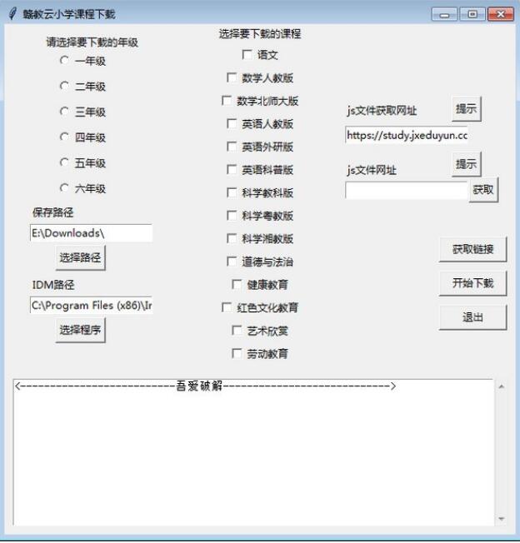The height and width of the screenshot is (543, 520).
Task: Enable the 劳动教育 checkbox
Action: 237,354
